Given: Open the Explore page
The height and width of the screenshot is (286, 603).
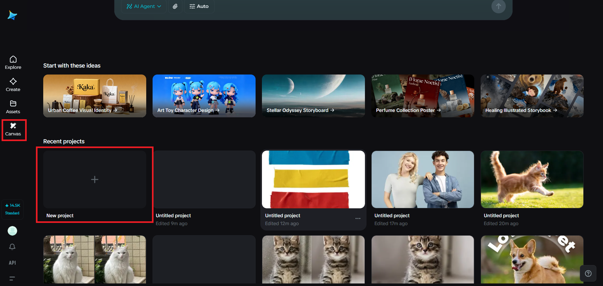Looking at the screenshot, I should 13,62.
